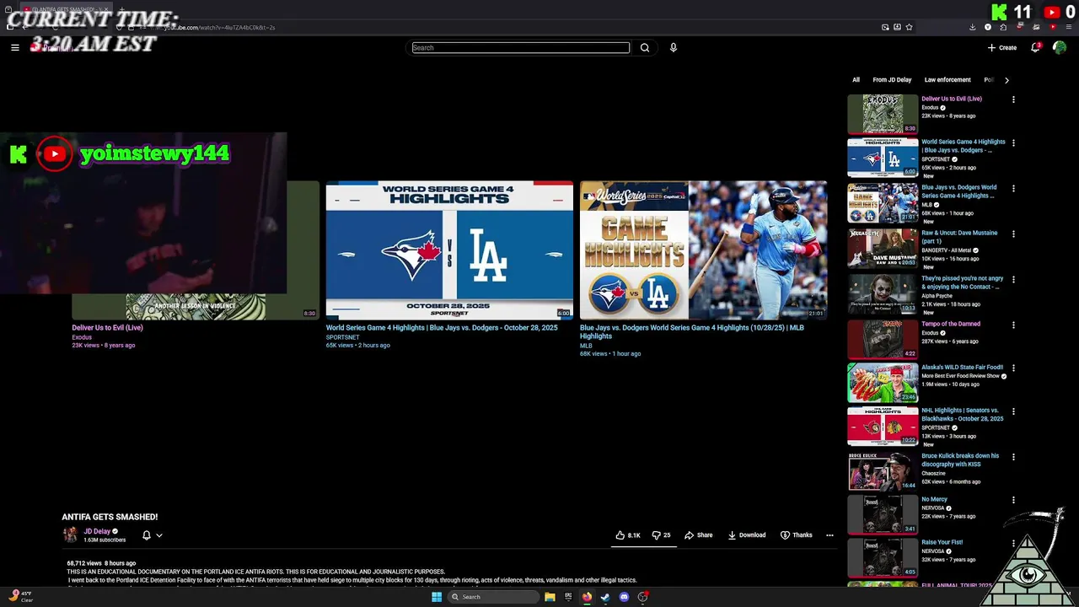Open options for Sportsnet World Series sidebar video

point(1013,143)
